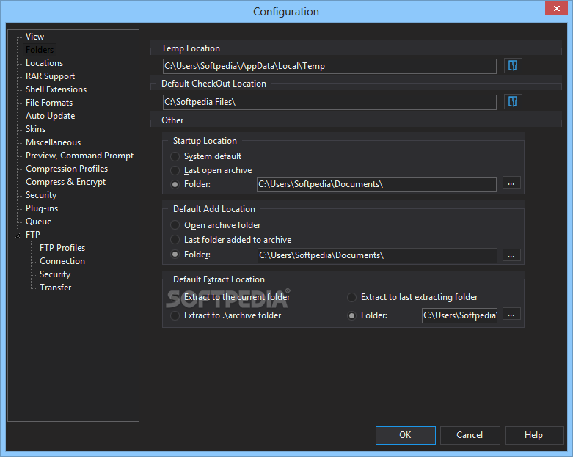Open Compress & Encrypt settings
Image resolution: width=573 pixels, height=457 pixels.
pos(65,182)
